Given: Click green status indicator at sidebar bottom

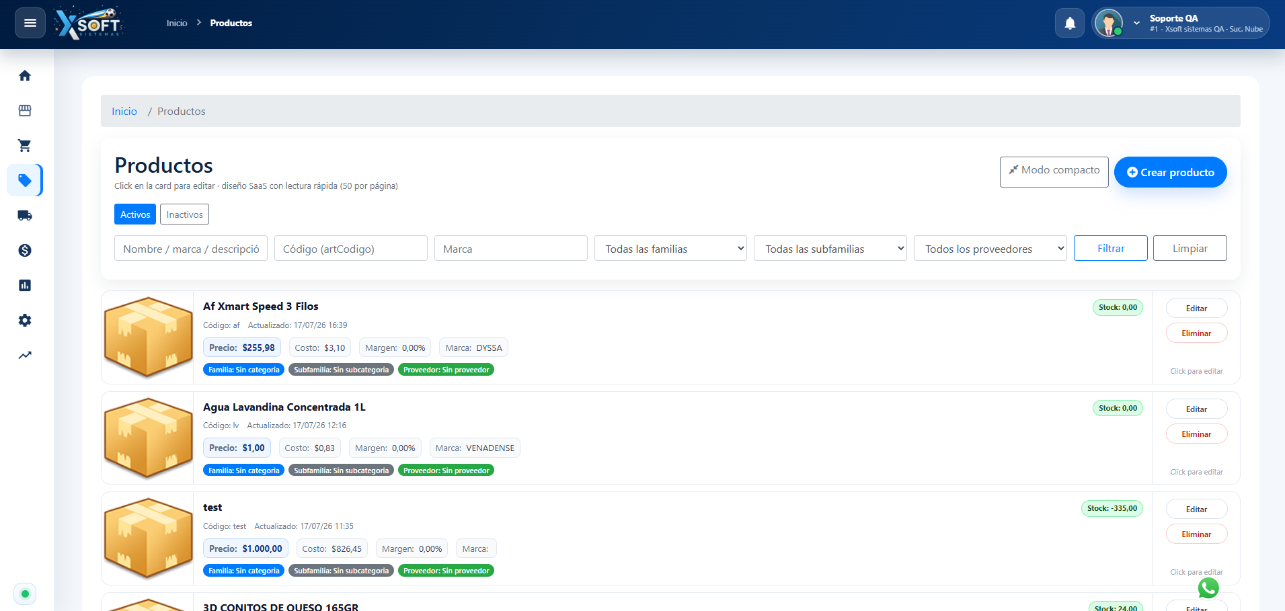Looking at the screenshot, I should (x=25, y=594).
